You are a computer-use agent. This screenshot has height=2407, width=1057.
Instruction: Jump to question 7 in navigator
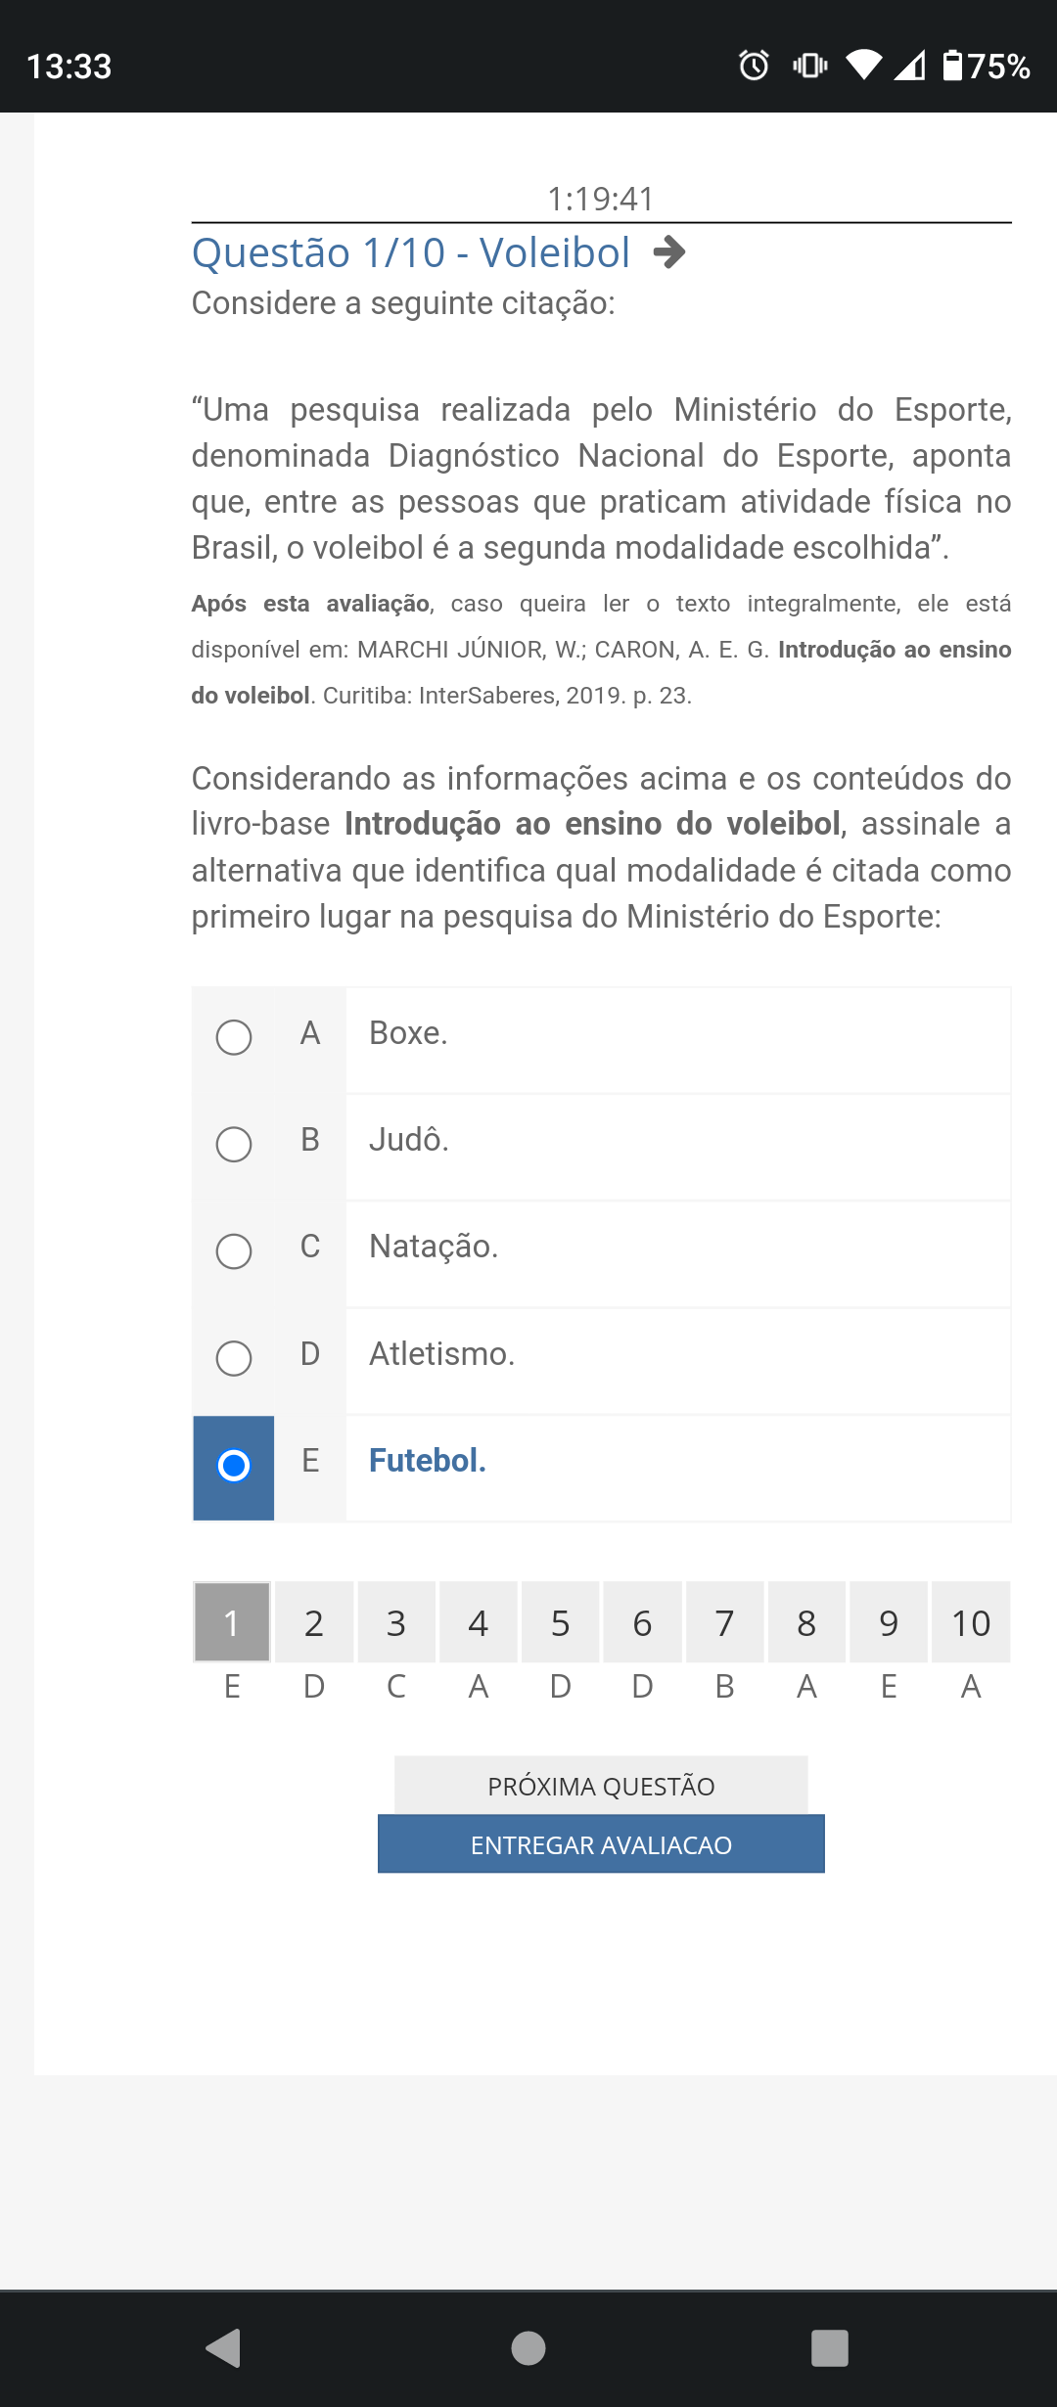pos(724,1622)
